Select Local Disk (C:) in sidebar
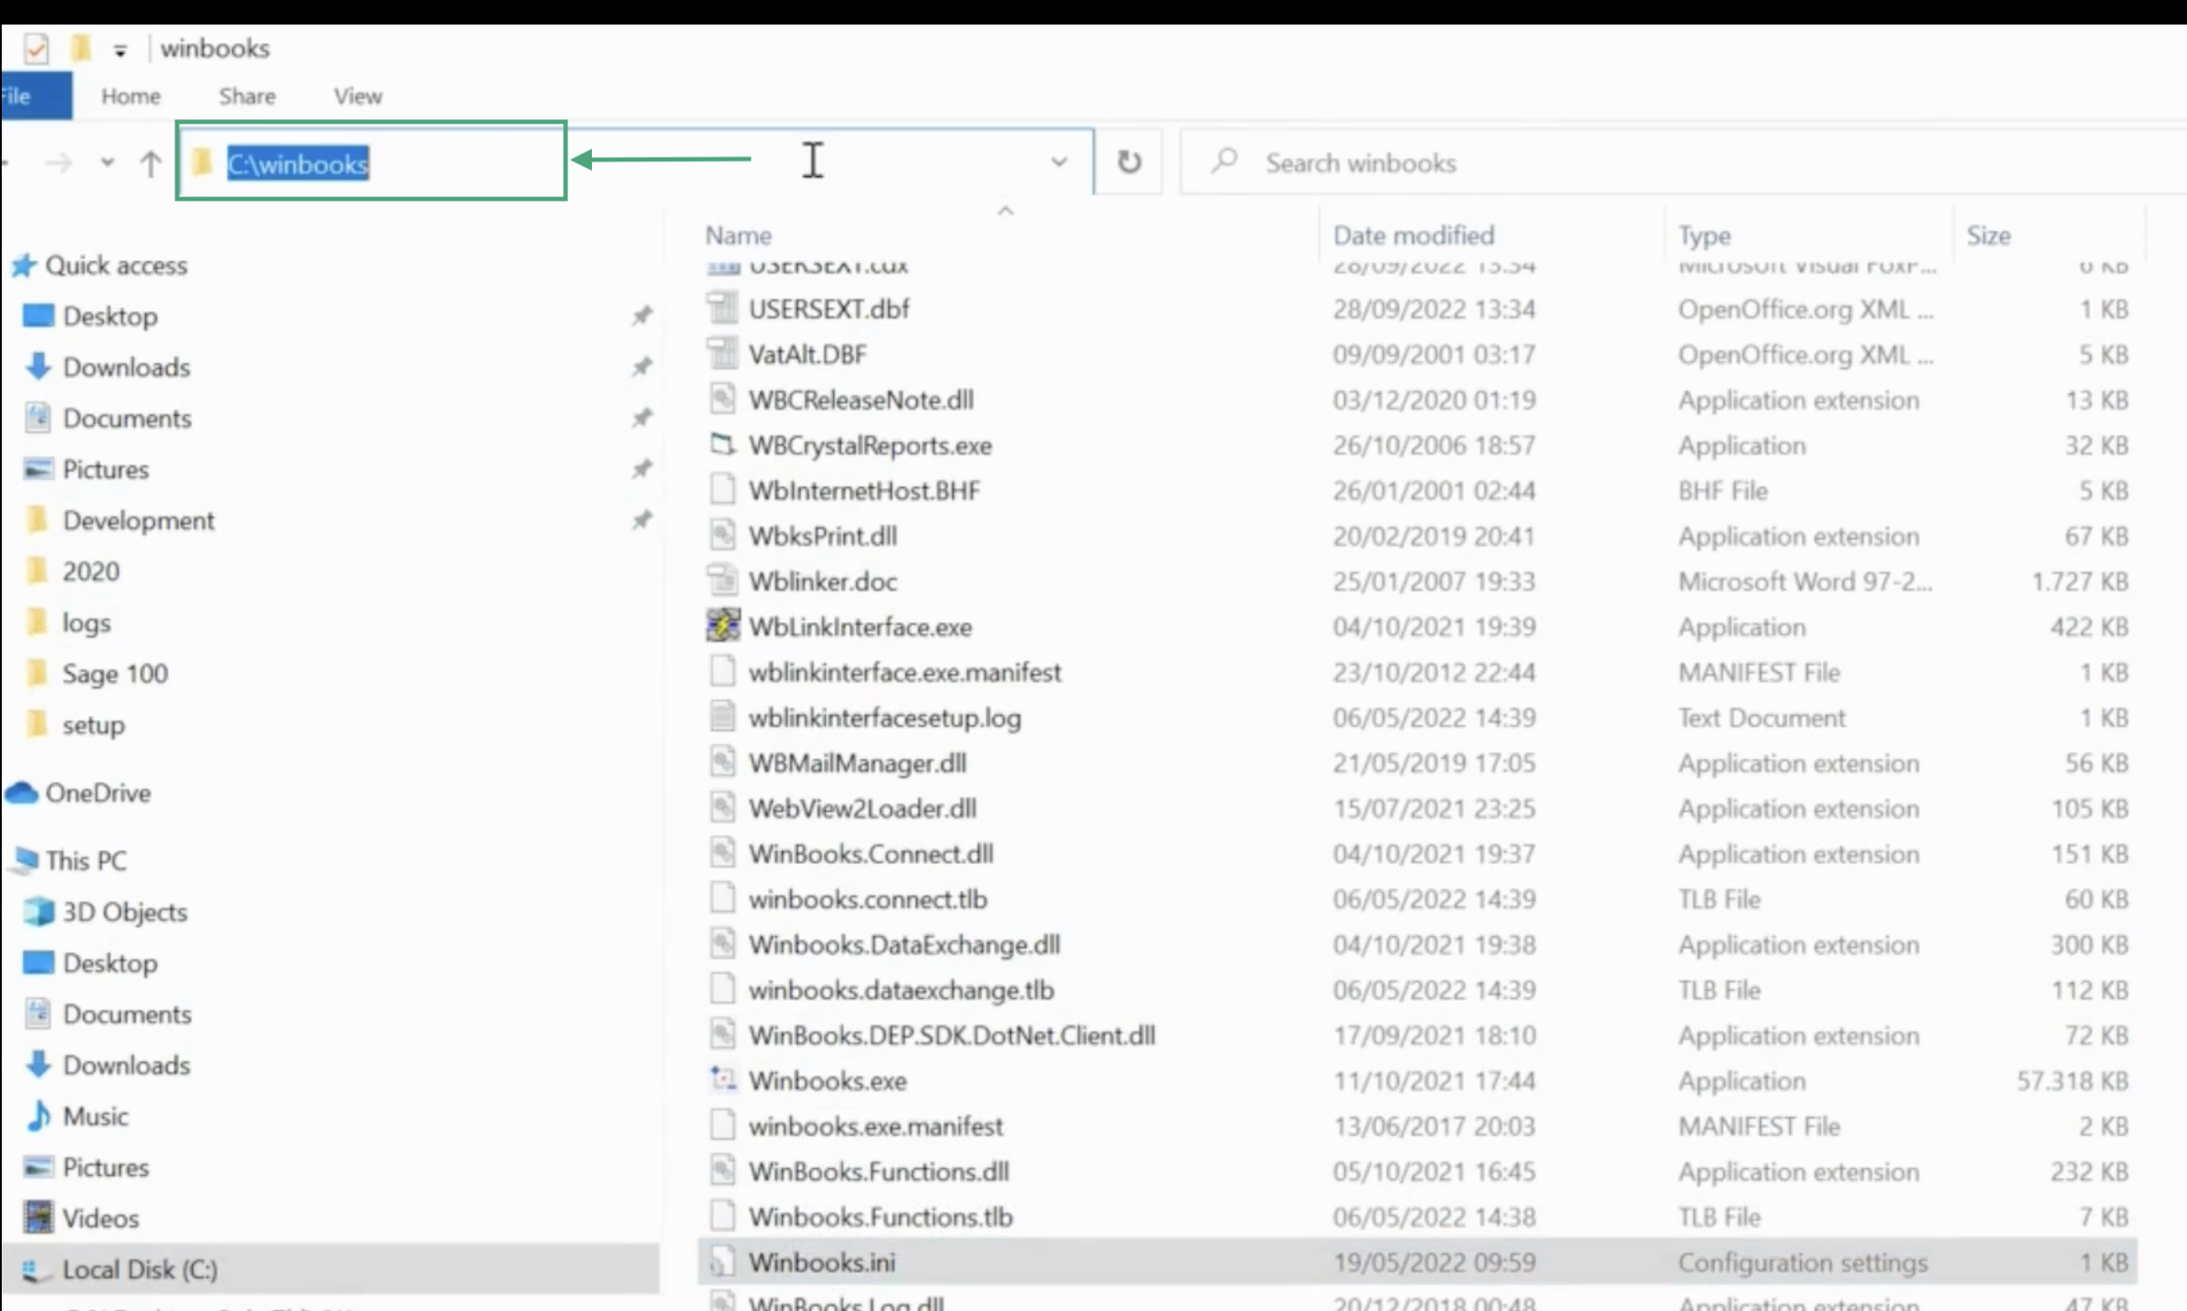 coord(139,1269)
